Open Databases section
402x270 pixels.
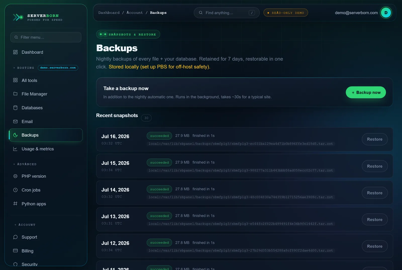click(45, 108)
